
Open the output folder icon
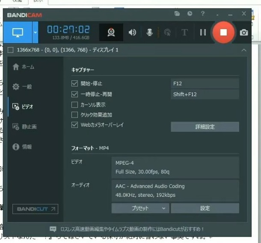(x=177, y=14)
